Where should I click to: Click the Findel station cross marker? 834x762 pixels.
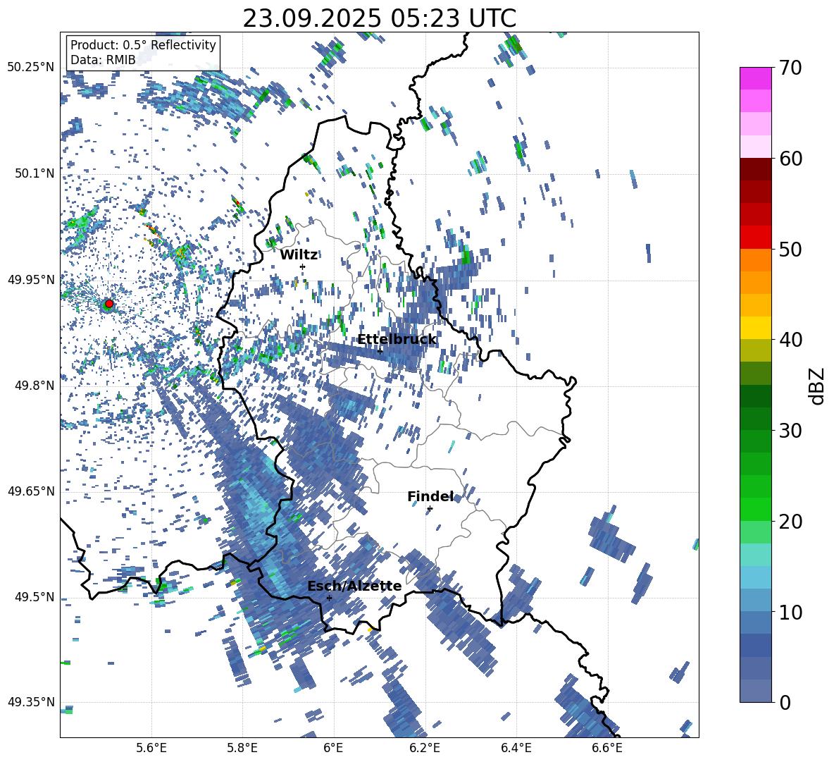[430, 509]
